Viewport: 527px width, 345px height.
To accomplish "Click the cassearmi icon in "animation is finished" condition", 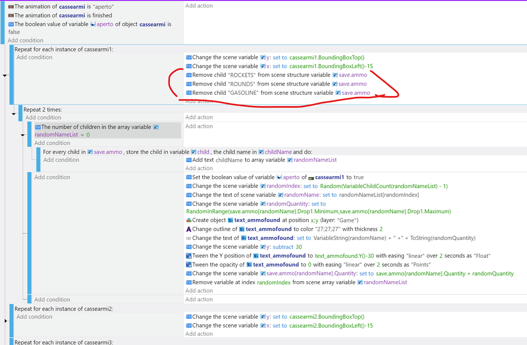I will [x=10, y=15].
